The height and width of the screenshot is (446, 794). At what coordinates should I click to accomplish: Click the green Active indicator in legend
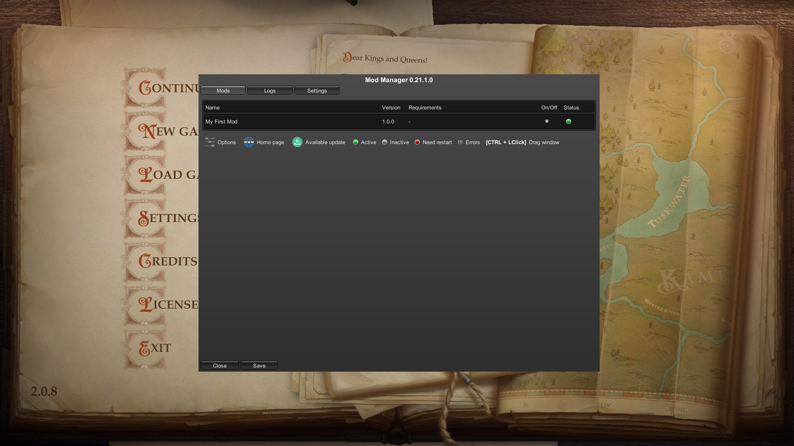point(356,142)
